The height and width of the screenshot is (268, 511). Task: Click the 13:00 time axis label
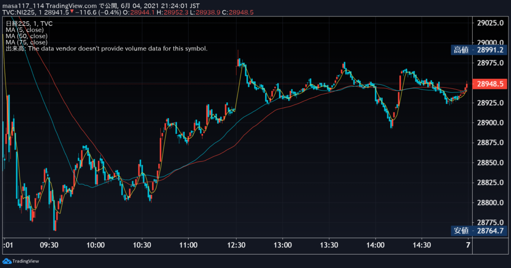(282, 245)
